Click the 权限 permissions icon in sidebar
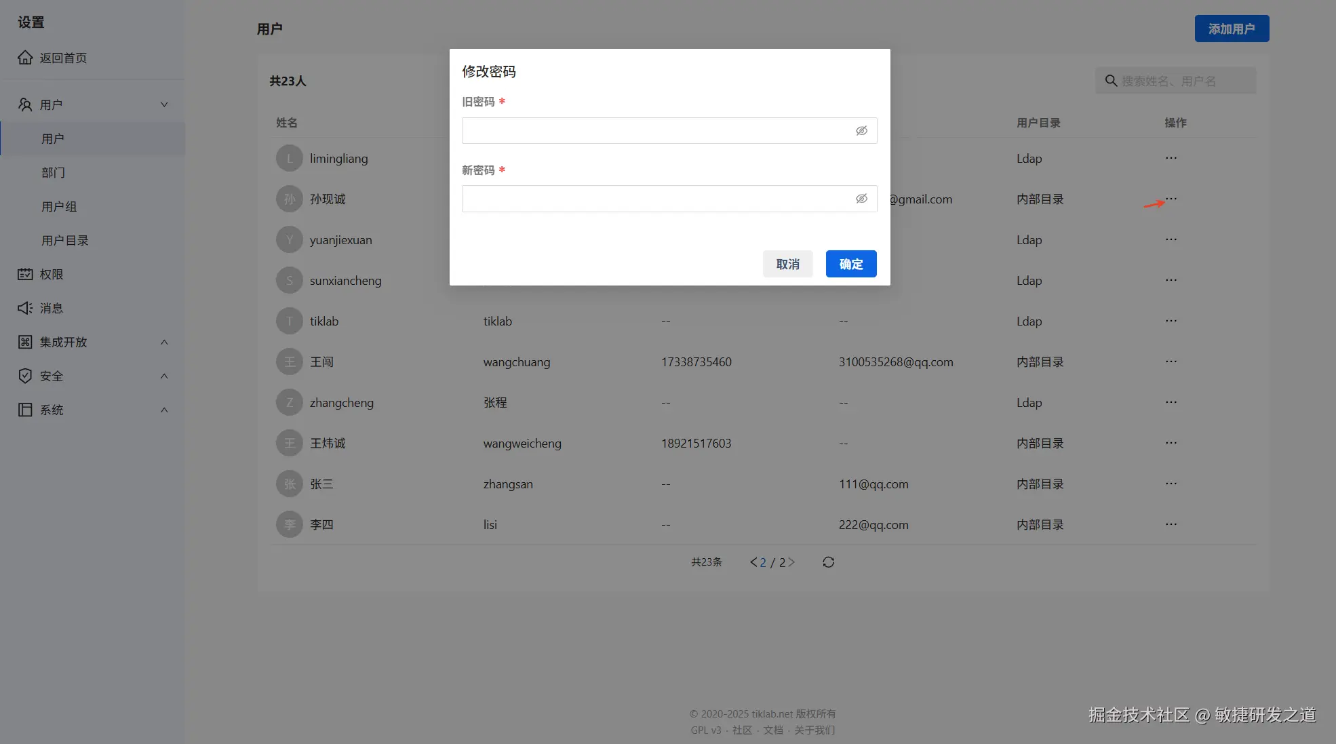The height and width of the screenshot is (744, 1336). coord(25,274)
